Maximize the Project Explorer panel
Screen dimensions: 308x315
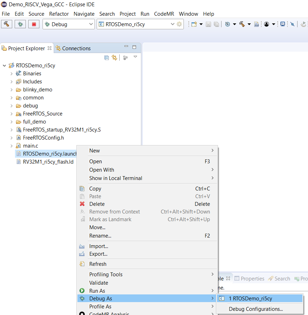pos(134,47)
